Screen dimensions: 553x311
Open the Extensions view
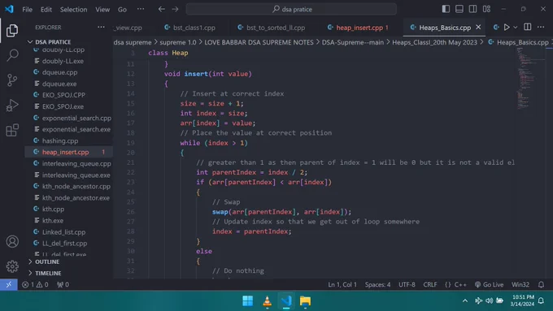[12, 130]
